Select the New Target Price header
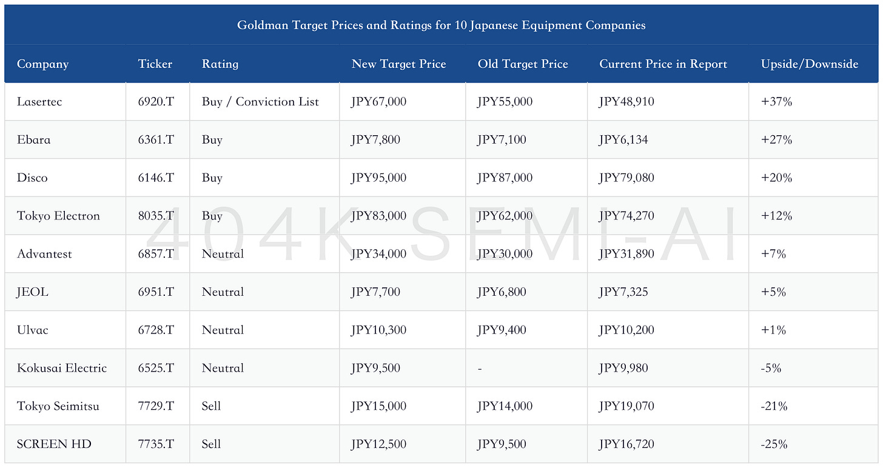 pyautogui.click(x=398, y=64)
